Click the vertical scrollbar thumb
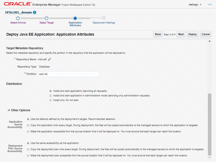The width and height of the screenshot is (216, 162). [210, 124]
